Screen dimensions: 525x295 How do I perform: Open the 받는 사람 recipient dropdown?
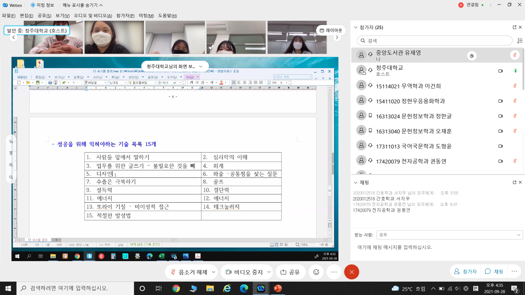449,235
